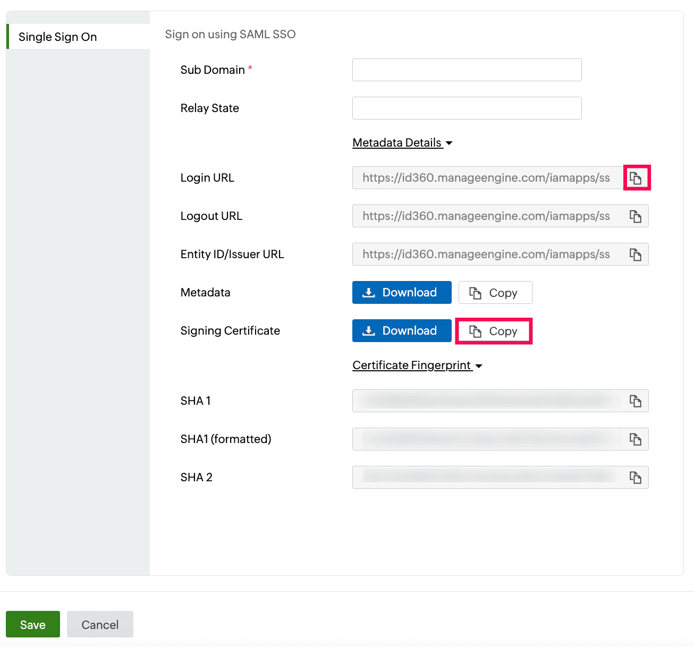
Task: Copy the Metadata using the Copy button
Action: click(495, 292)
